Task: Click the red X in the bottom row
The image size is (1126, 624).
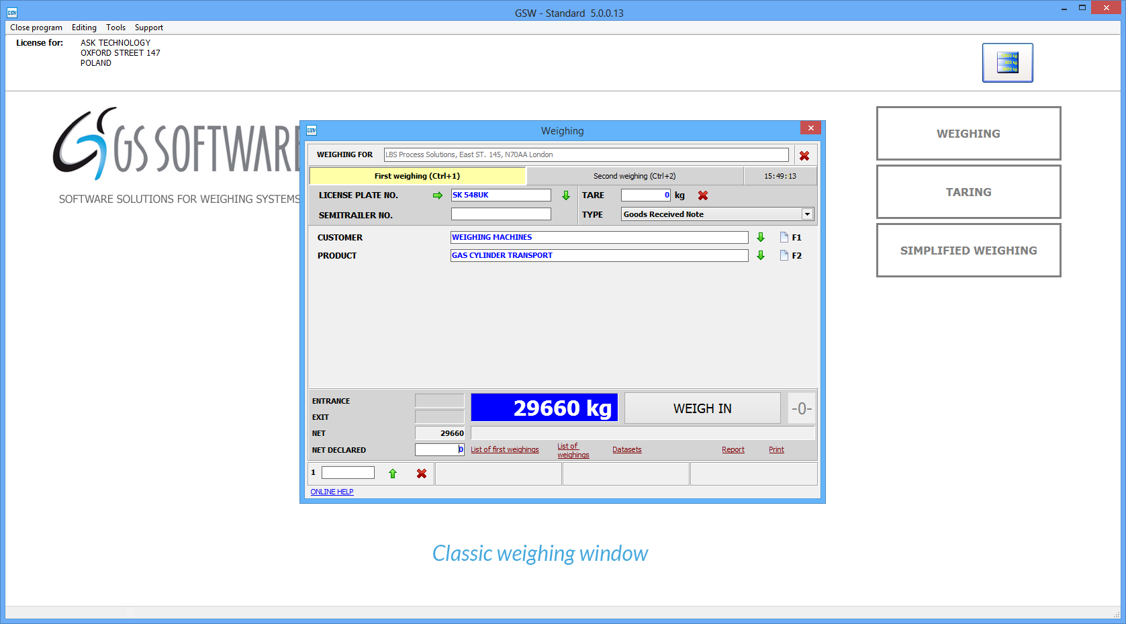Action: click(x=422, y=474)
